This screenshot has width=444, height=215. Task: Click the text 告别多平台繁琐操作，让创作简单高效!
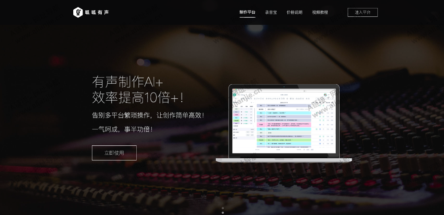tap(148, 115)
